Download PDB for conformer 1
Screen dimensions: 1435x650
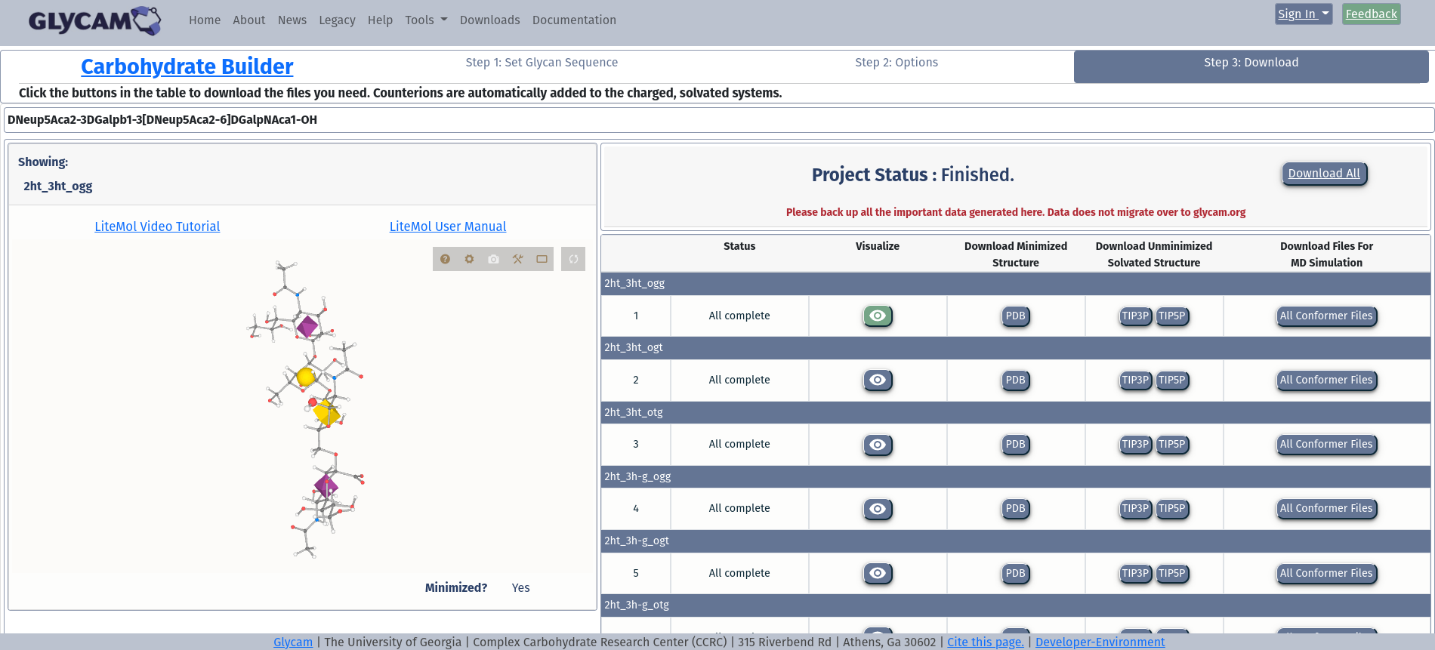pos(1015,316)
